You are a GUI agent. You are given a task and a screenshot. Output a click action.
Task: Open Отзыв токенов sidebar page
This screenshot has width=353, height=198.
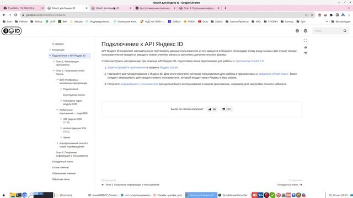click(60, 167)
